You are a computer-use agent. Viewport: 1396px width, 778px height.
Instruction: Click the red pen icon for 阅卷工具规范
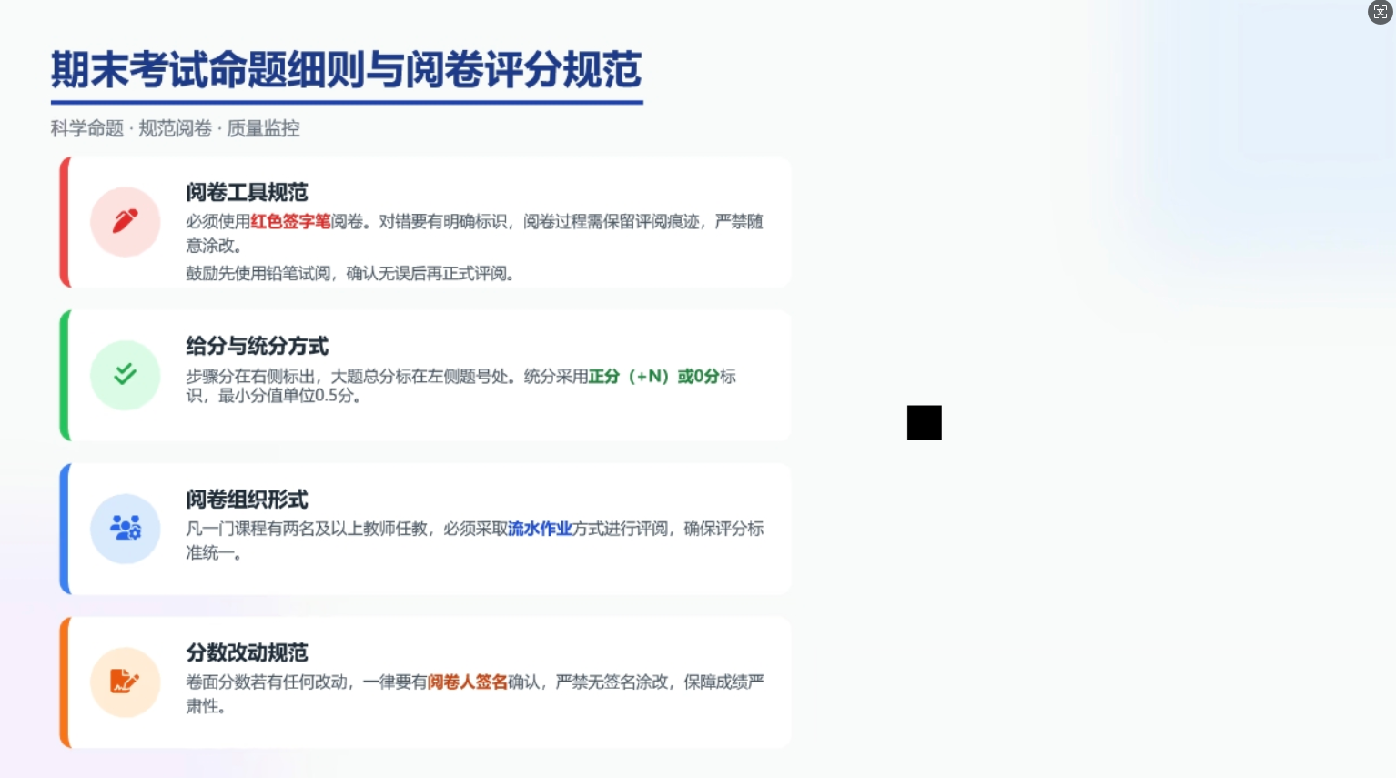(126, 221)
